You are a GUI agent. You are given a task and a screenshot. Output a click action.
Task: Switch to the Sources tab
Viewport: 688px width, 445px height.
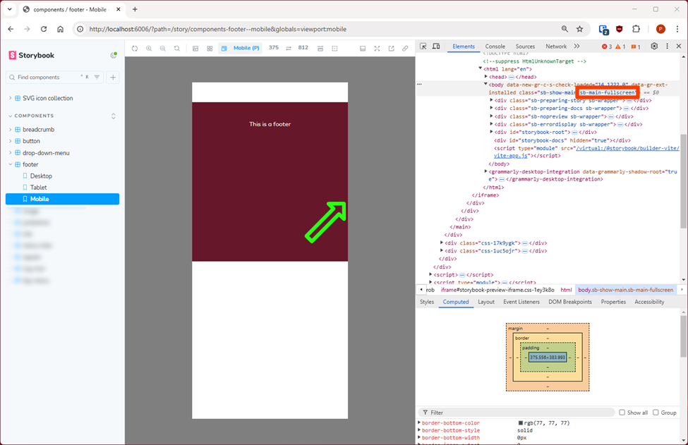click(x=525, y=47)
